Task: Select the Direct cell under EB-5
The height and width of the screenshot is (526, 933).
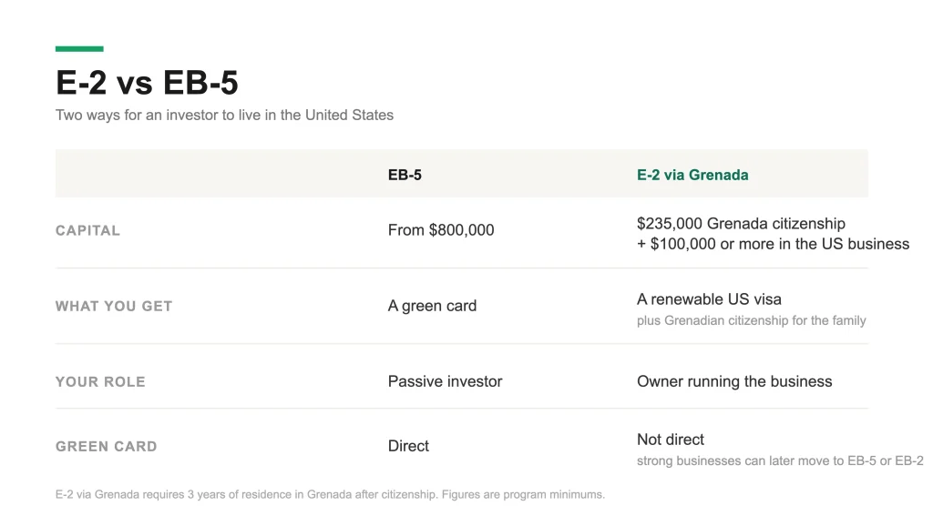Action: click(x=408, y=446)
